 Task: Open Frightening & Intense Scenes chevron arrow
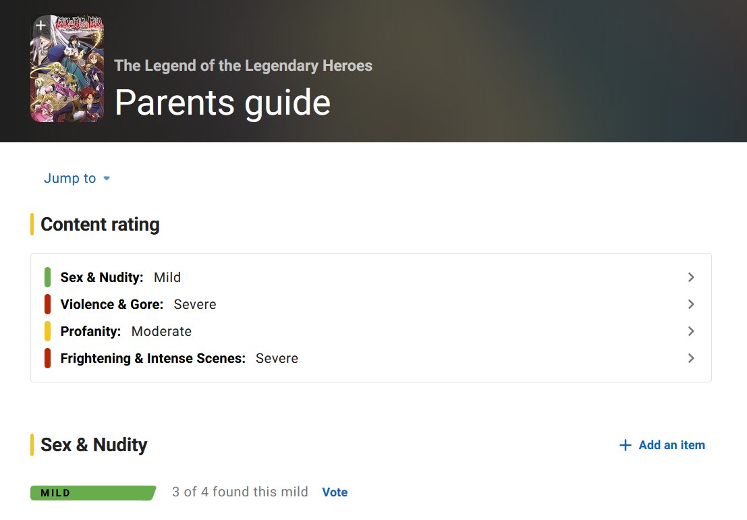click(x=691, y=359)
